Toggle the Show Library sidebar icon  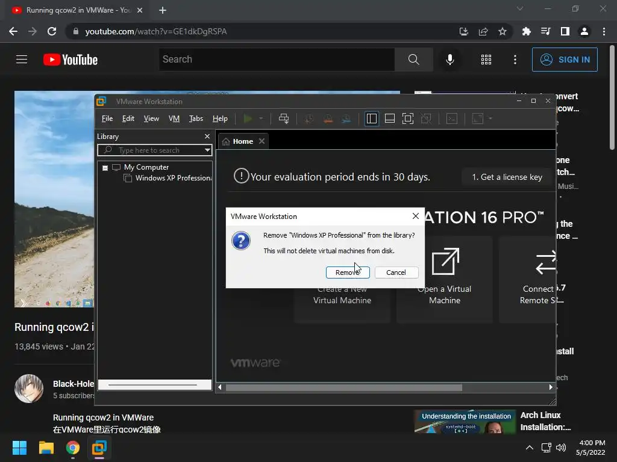click(371, 119)
